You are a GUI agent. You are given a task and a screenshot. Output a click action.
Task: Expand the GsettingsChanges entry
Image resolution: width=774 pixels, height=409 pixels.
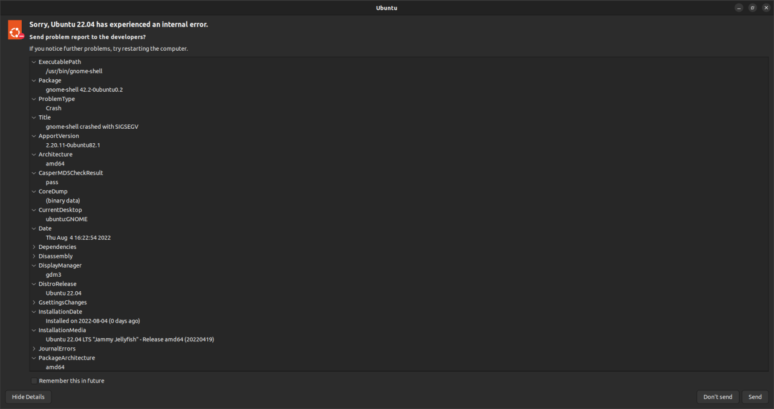[33, 303]
